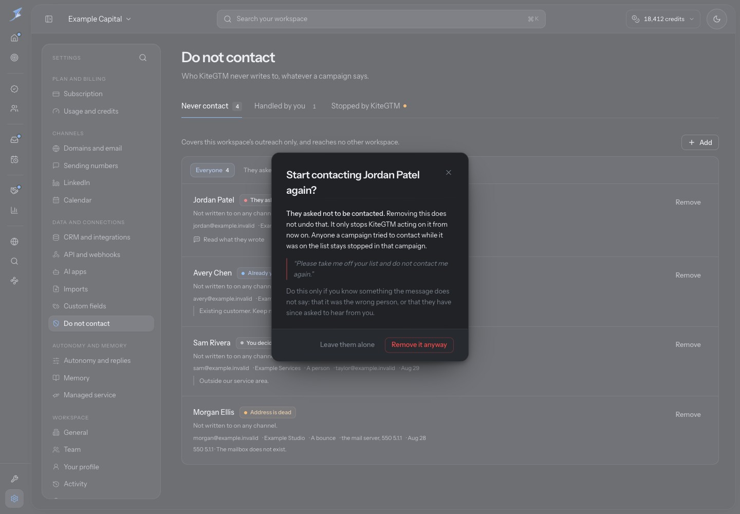
Task: Remove Morgan Ellis from the list
Action: [688, 415]
